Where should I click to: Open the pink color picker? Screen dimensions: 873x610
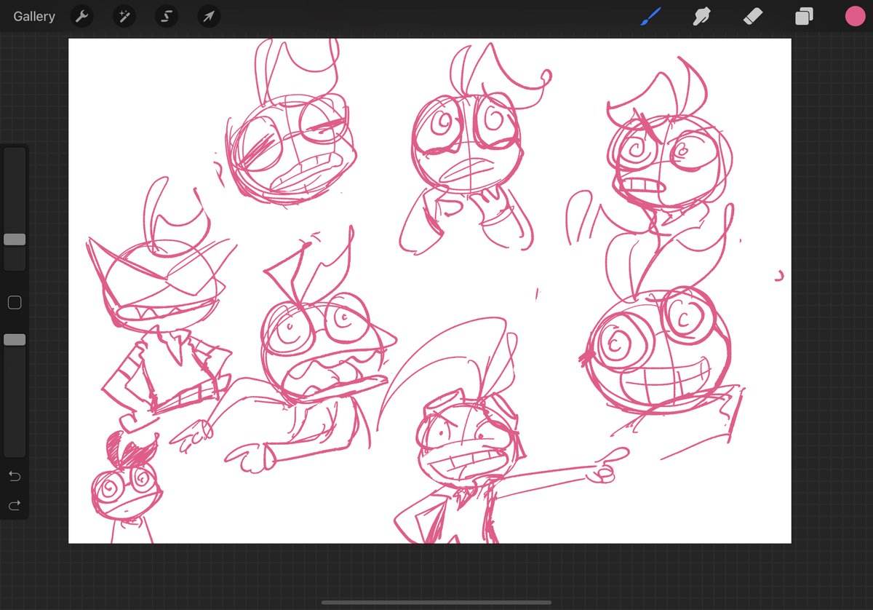[x=855, y=16]
